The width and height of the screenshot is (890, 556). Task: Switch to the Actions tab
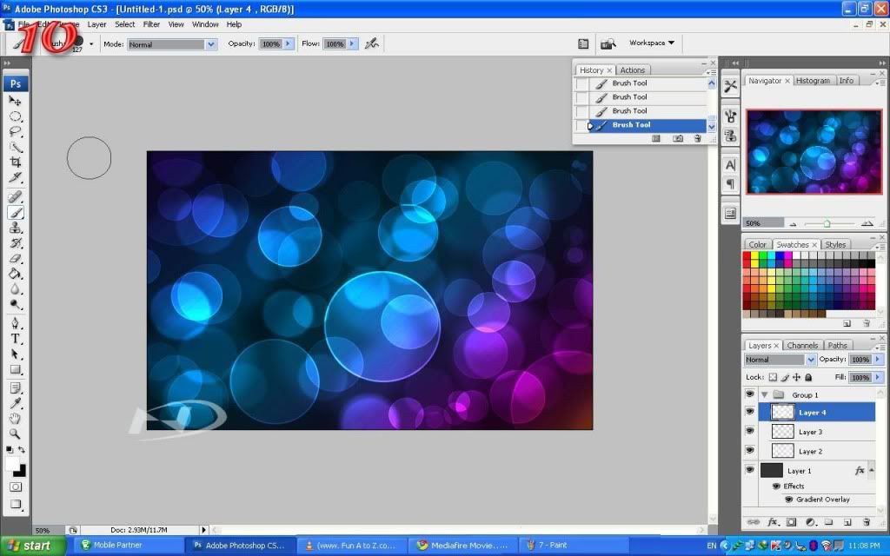point(633,70)
